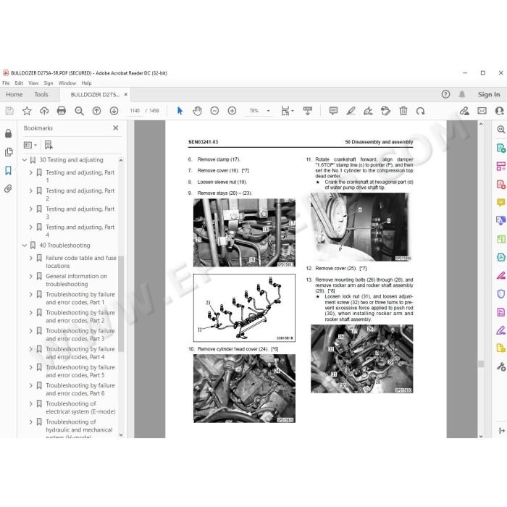The height and width of the screenshot is (507, 507).
Task: Click the Sign In link
Action: pyautogui.click(x=489, y=94)
